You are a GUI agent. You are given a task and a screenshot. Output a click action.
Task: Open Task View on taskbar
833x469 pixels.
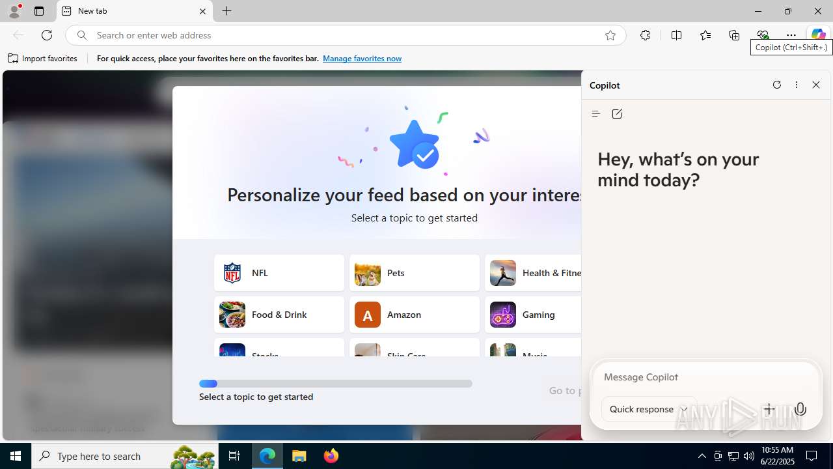pyautogui.click(x=234, y=456)
